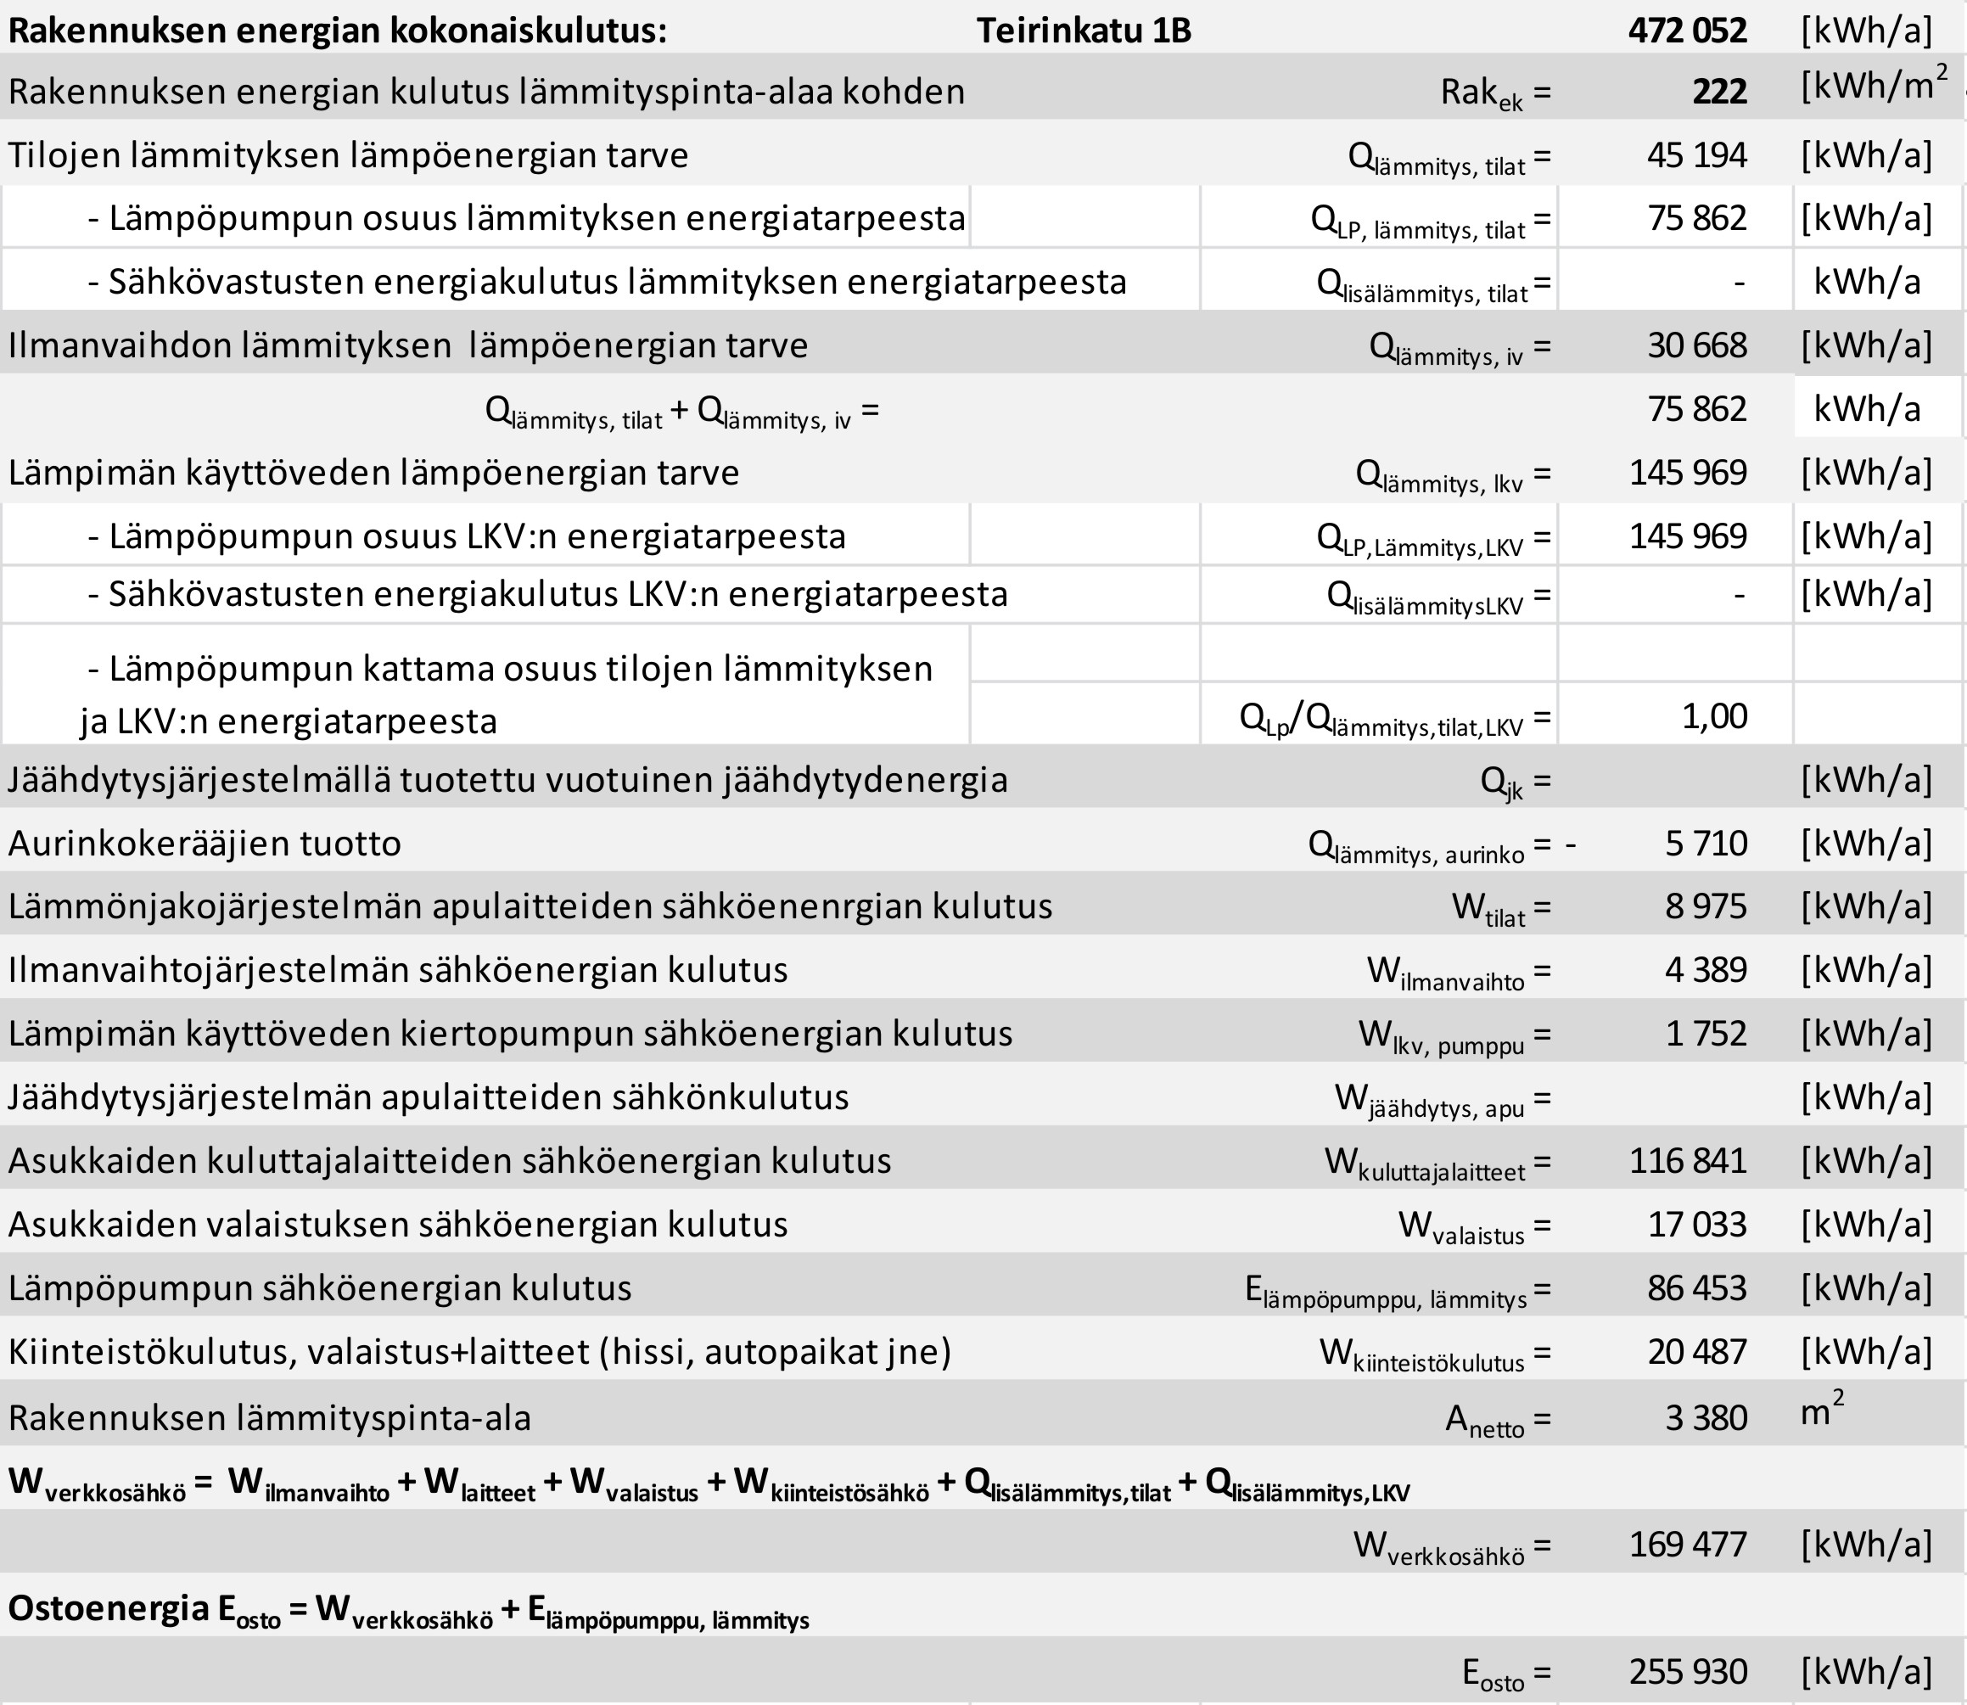Select the lkv pump value 1 752

pyautogui.click(x=1706, y=1034)
